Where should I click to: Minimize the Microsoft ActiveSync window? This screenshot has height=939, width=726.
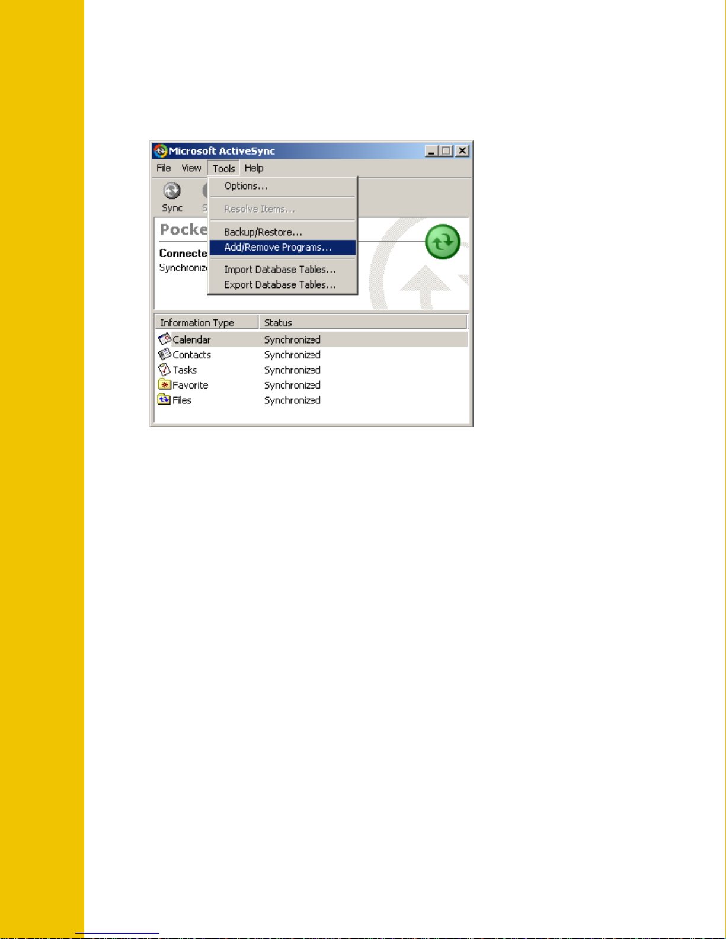click(431, 151)
